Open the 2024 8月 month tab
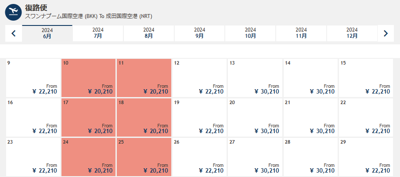This screenshot has width=400, height=177. coord(149,33)
